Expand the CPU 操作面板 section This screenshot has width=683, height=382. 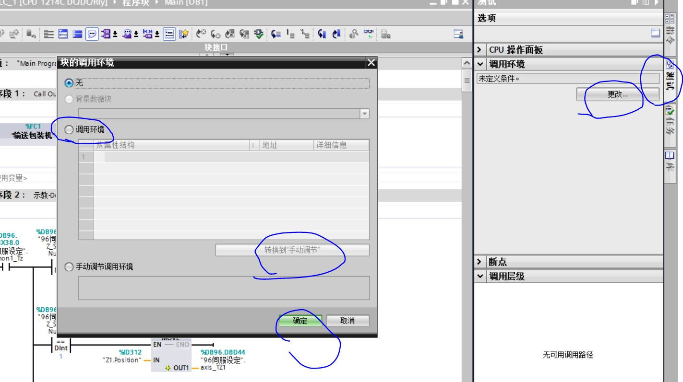click(479, 50)
